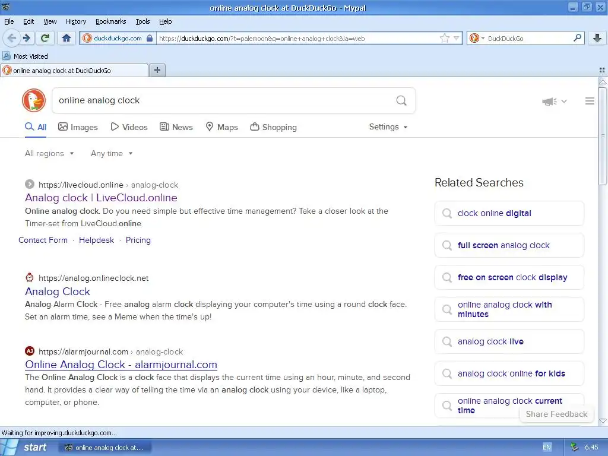Open the Help menu
The image size is (608, 456).
tap(165, 21)
